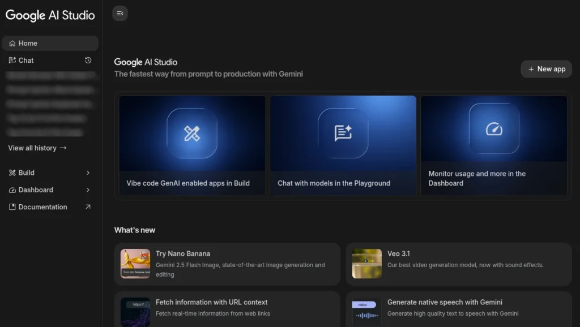Open recent chats with the history clock icon
This screenshot has width=580, height=327.
click(x=88, y=60)
